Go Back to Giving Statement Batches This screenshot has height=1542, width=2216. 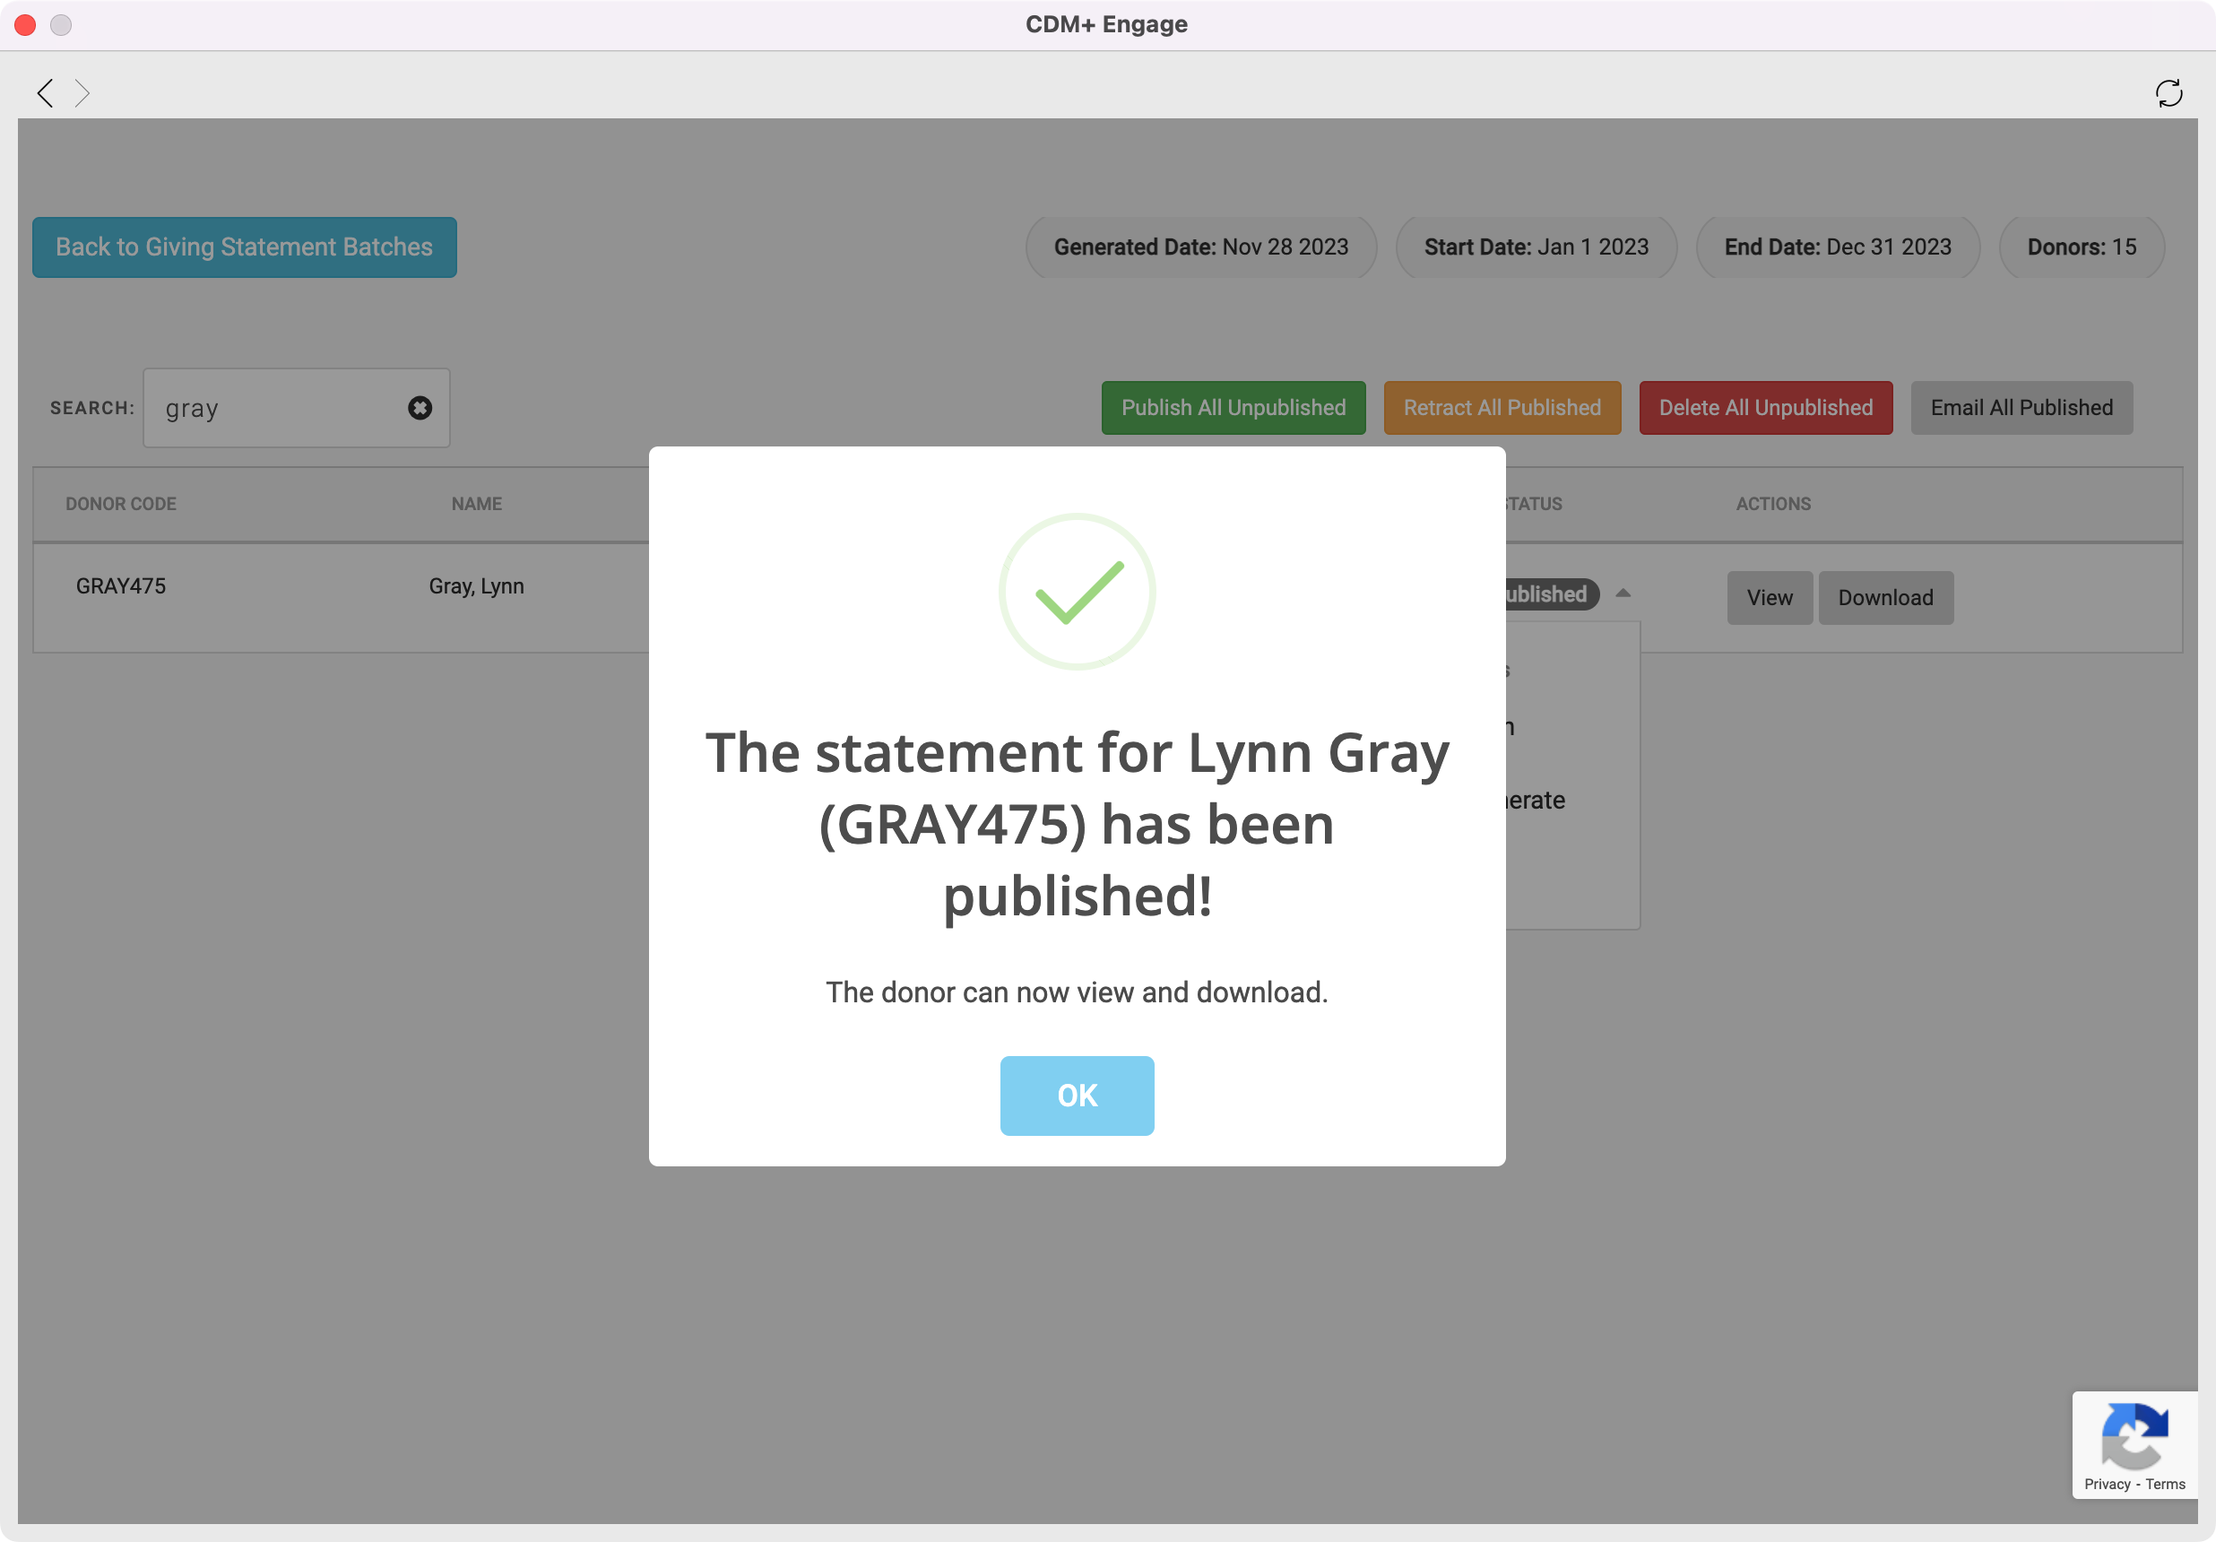[x=244, y=247]
